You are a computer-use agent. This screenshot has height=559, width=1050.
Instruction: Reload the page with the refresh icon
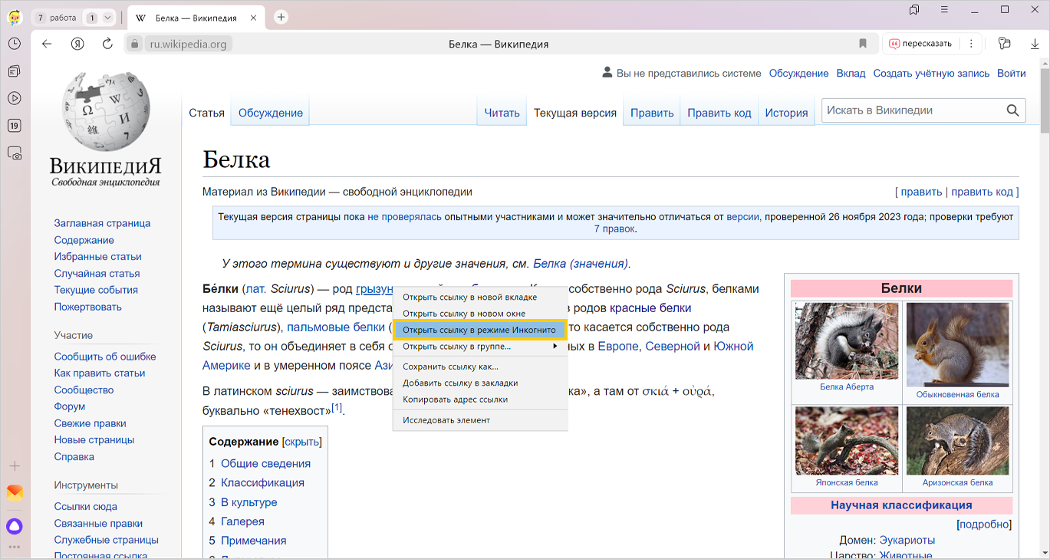[107, 44]
